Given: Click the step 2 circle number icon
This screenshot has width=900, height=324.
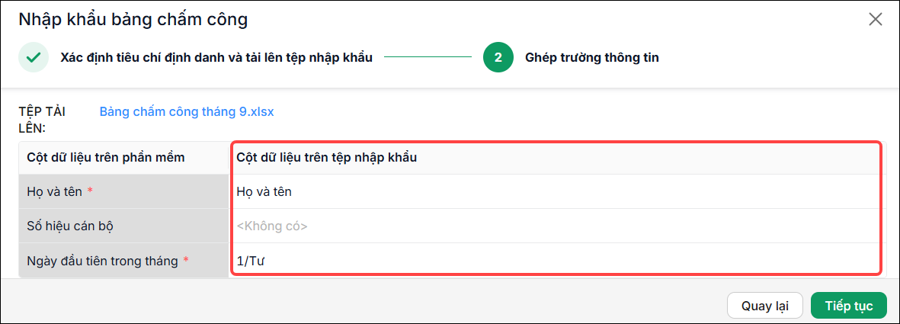Looking at the screenshot, I should (498, 57).
